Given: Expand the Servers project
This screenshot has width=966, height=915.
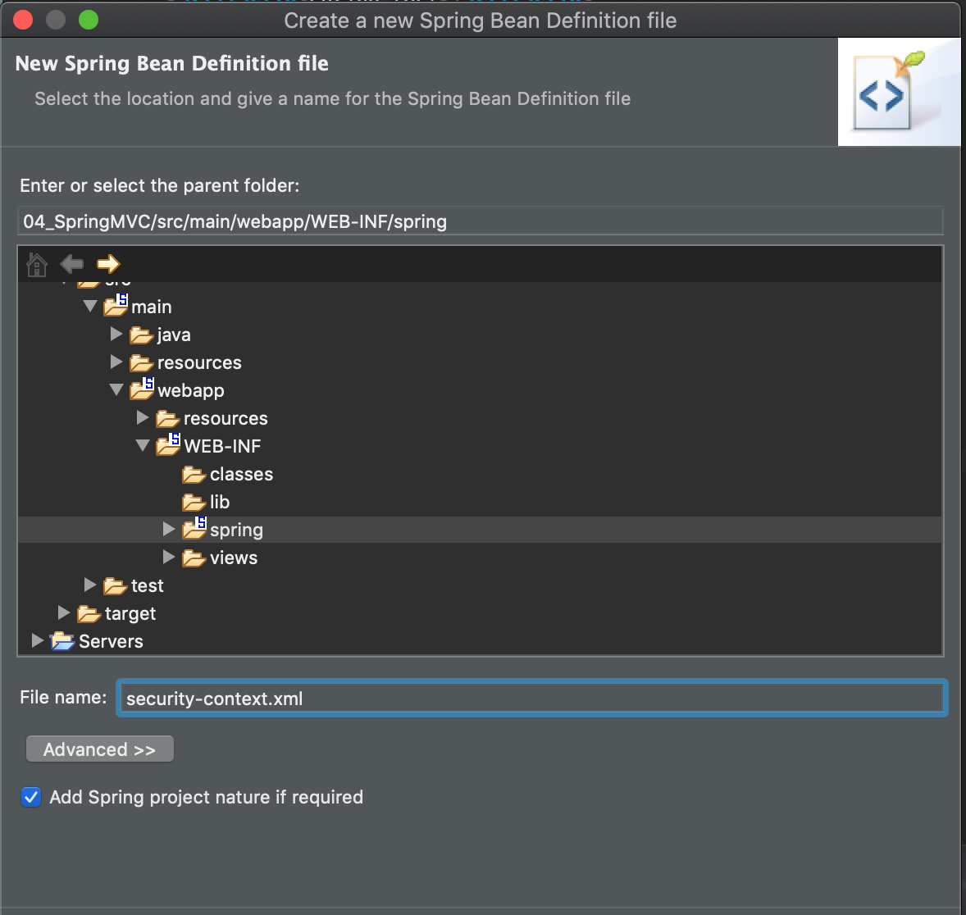Looking at the screenshot, I should pos(37,640).
